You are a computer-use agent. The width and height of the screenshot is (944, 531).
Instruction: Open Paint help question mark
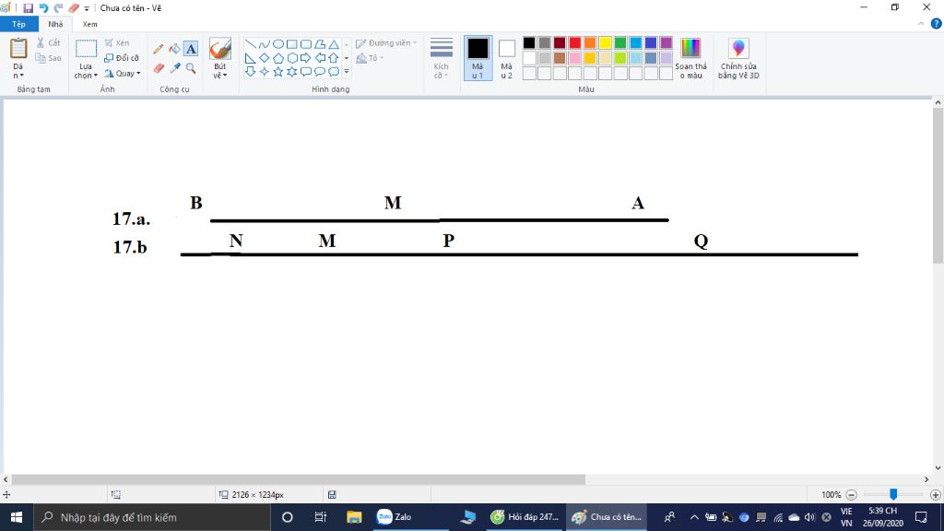(937, 23)
